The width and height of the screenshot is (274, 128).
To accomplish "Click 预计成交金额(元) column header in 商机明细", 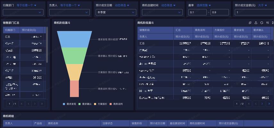I will [x=230, y=123].
